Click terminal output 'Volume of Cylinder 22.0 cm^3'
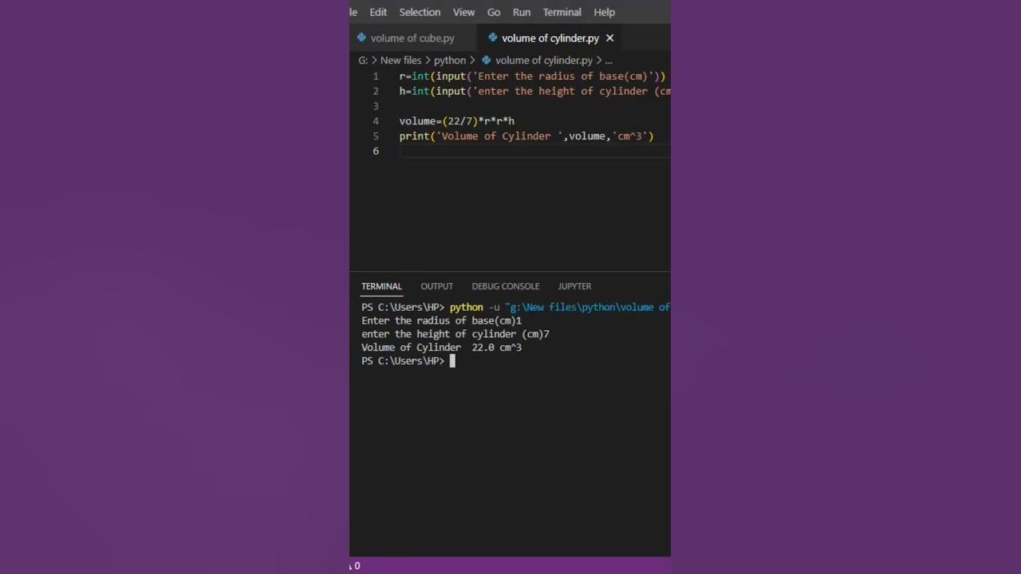 [x=441, y=348]
